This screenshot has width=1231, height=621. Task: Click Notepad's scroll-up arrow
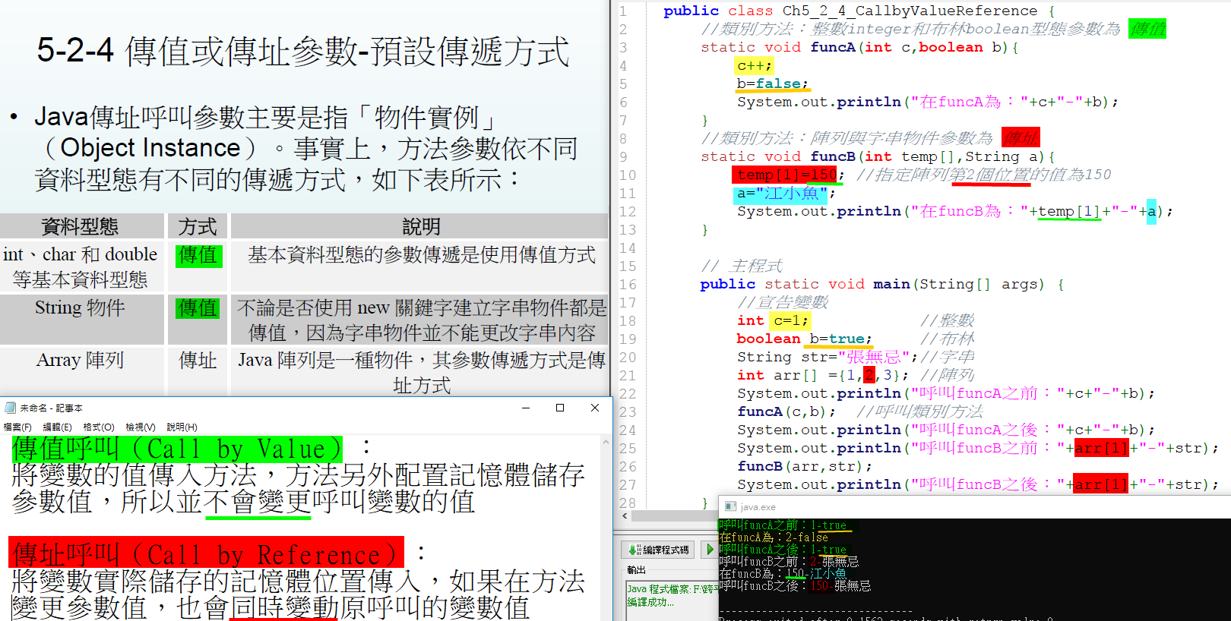click(606, 442)
